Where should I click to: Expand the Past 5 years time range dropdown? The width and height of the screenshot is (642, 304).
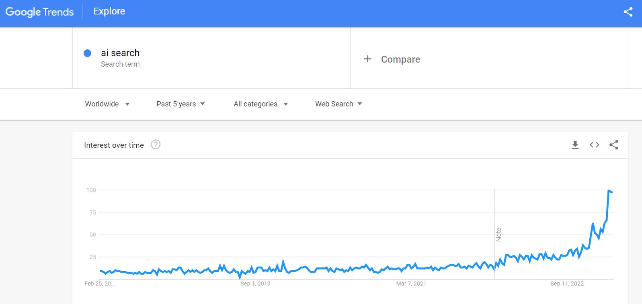(x=180, y=104)
